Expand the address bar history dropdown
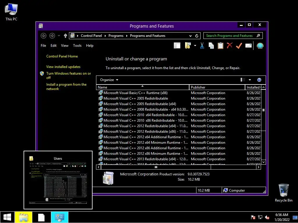This screenshot has height=223, width=298. [190, 36]
